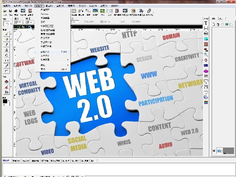Open the second left tool's dropdown arrow
The image size is (236, 177).
click(x=11, y=39)
